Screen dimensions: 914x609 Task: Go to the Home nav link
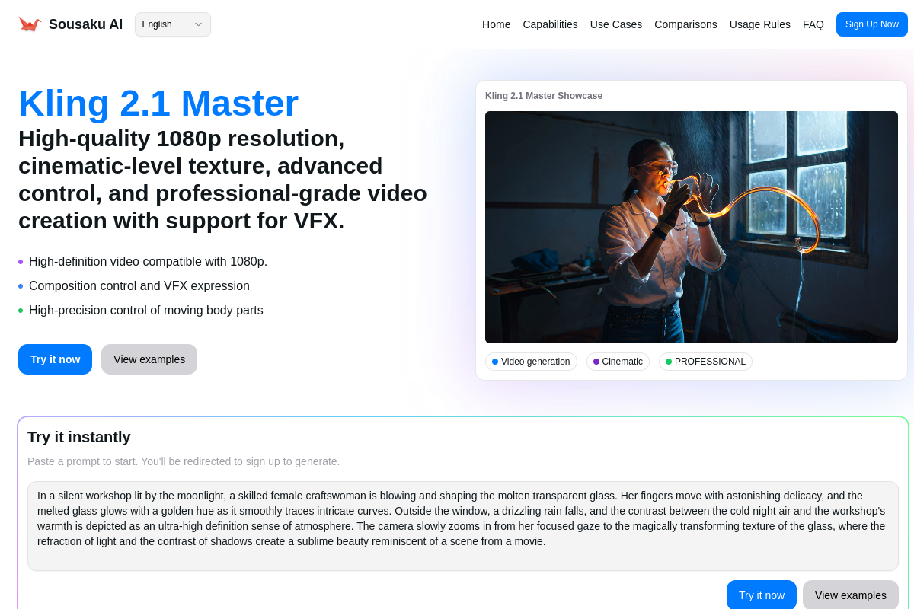coord(496,24)
